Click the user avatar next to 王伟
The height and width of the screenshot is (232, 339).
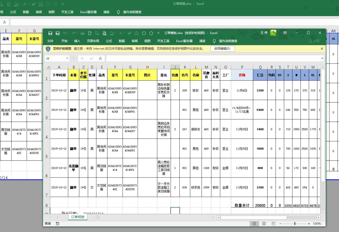[273, 33]
